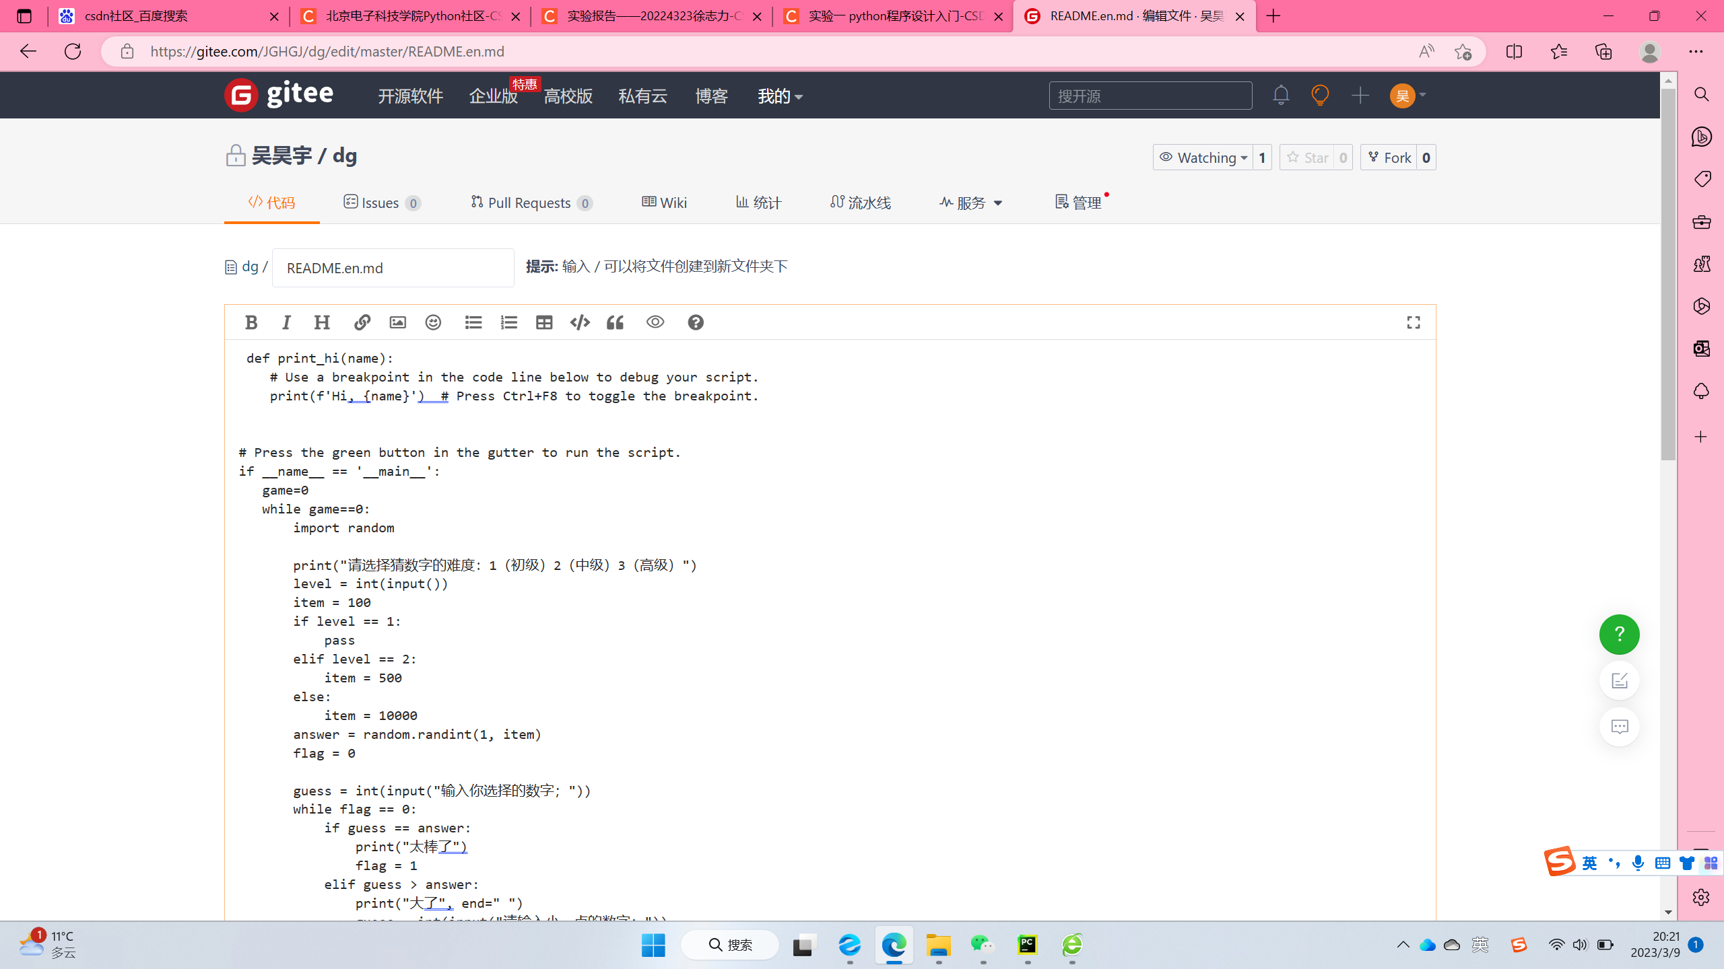Image resolution: width=1724 pixels, height=969 pixels.
Task: Insert code block using code icon
Action: tap(579, 322)
